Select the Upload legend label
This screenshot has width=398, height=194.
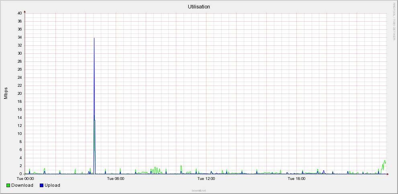tap(52, 185)
